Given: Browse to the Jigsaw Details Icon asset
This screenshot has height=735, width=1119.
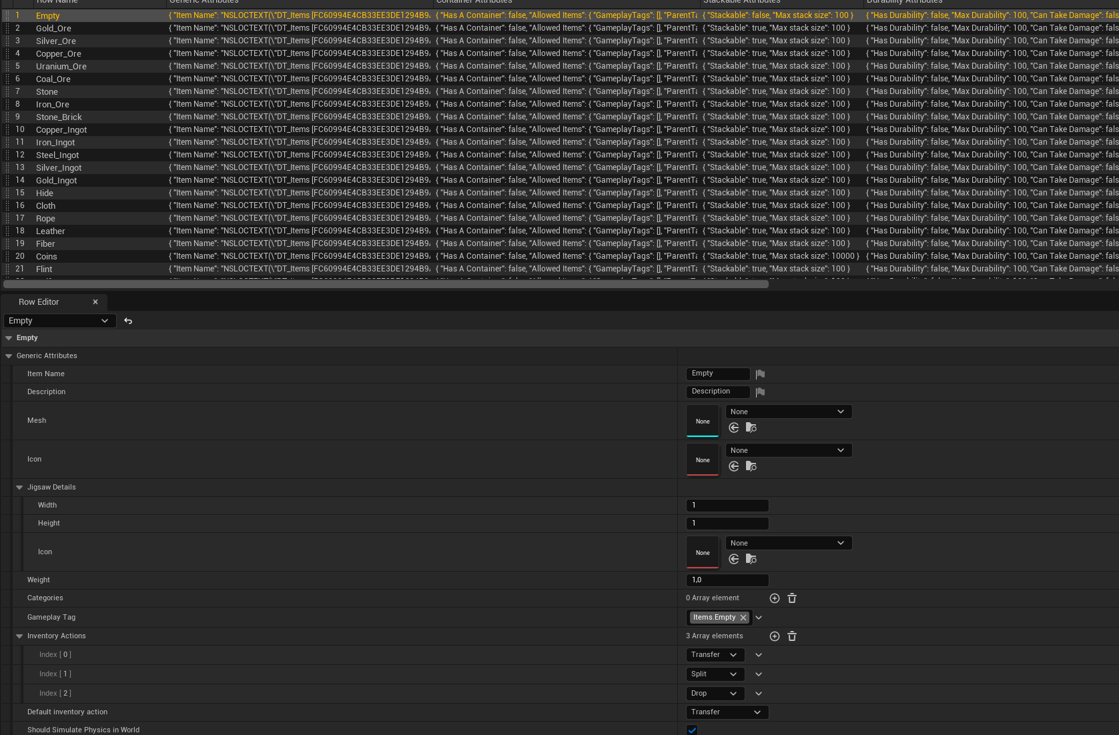Looking at the screenshot, I should click(x=751, y=559).
